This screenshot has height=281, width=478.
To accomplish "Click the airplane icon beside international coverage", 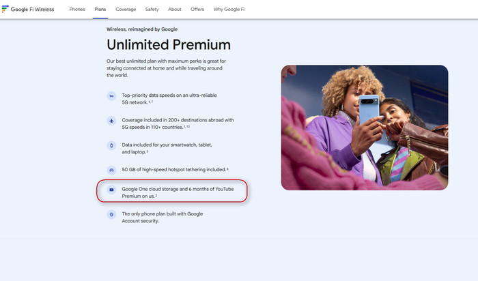I will click(111, 121).
